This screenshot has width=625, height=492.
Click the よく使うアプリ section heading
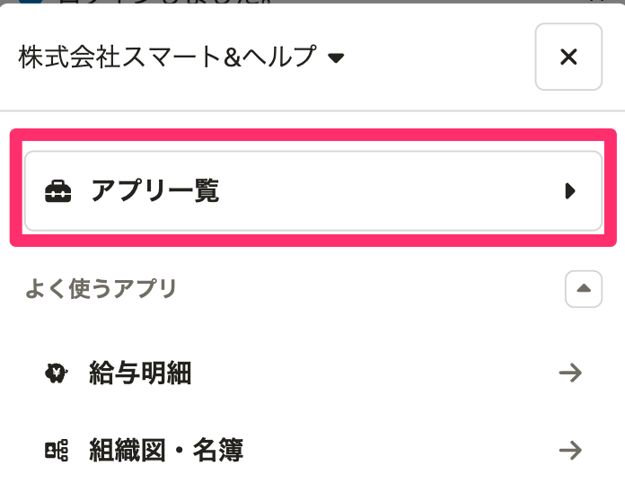click(x=101, y=289)
